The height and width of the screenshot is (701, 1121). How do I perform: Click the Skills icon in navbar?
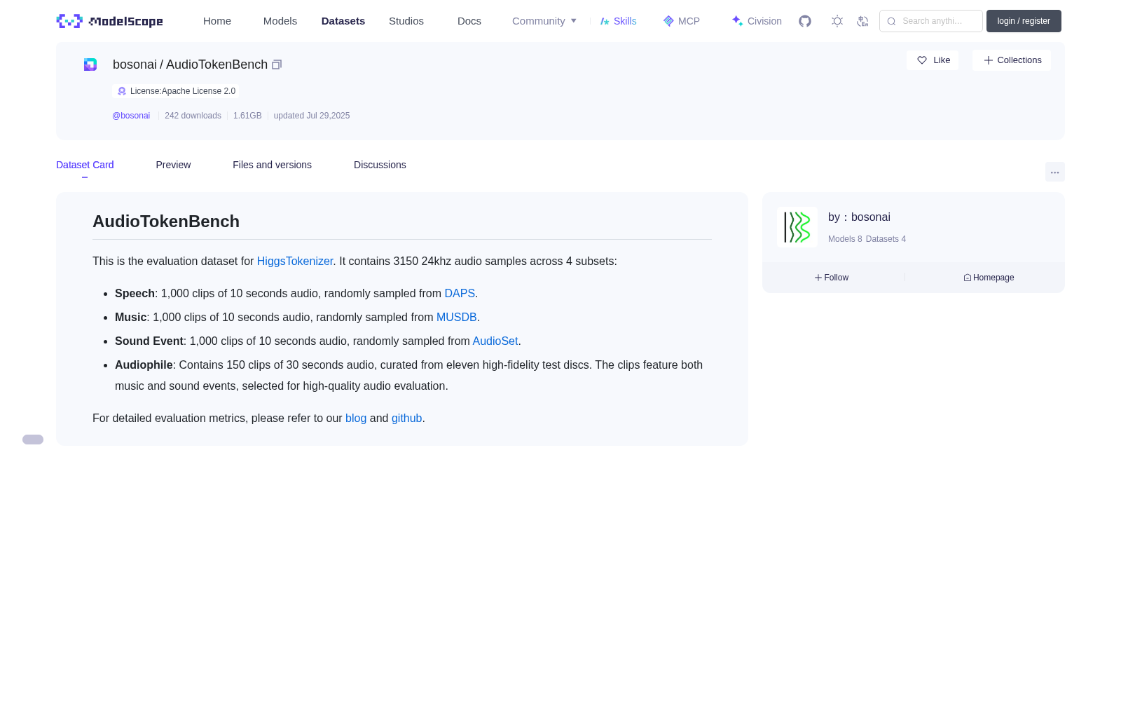pyautogui.click(x=605, y=21)
